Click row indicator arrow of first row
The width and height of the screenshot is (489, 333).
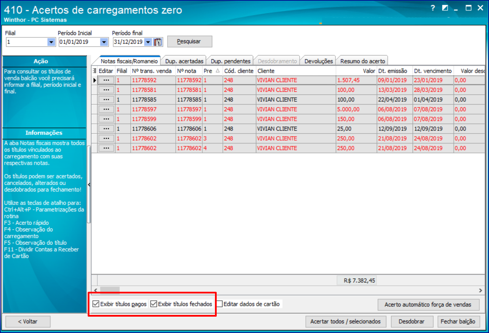click(95, 80)
